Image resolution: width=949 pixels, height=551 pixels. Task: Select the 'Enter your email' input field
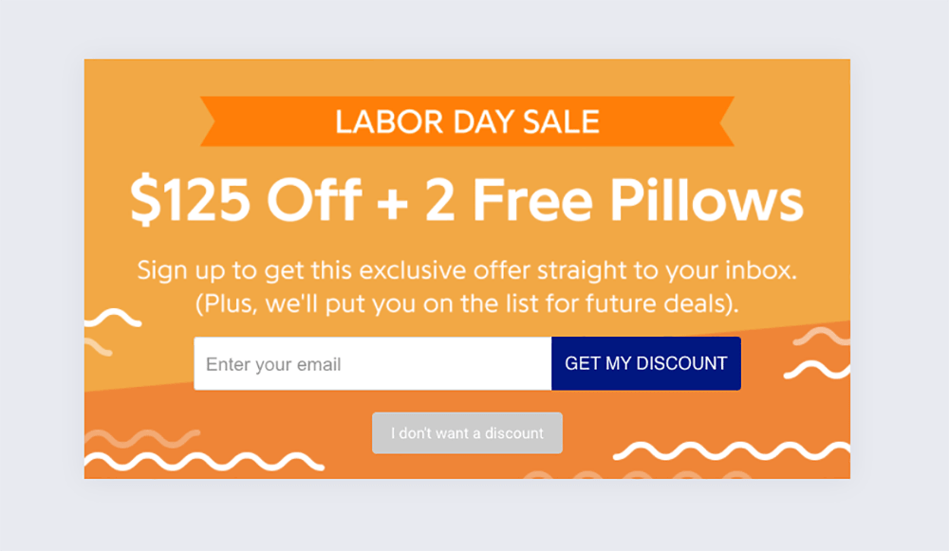[370, 363]
